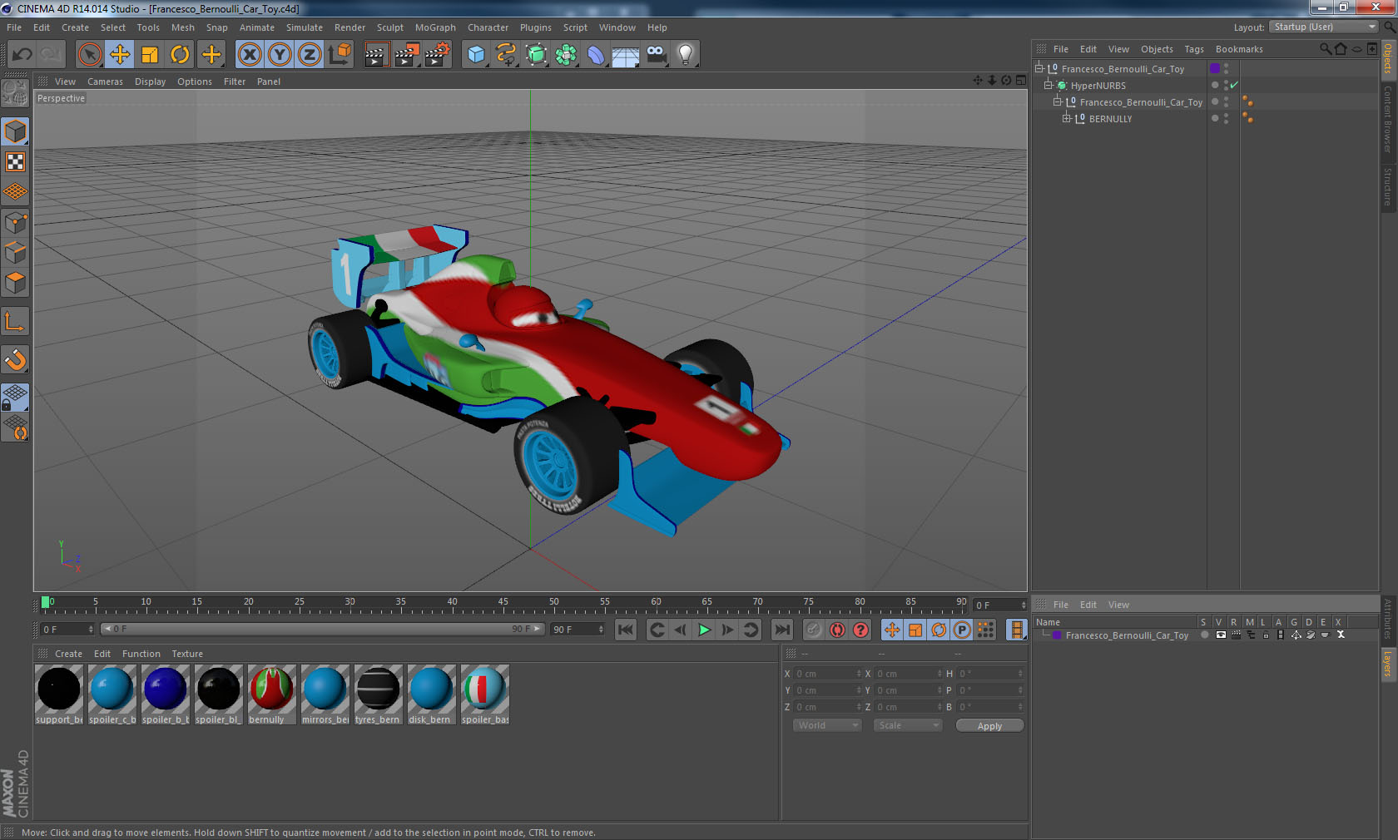1398x840 pixels.
Task: Toggle Snap magnet icon
Action: [x=15, y=359]
